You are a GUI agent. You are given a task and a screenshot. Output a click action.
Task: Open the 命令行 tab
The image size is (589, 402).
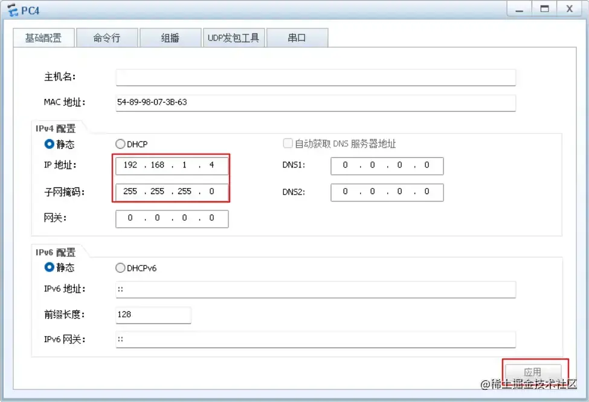click(x=107, y=38)
